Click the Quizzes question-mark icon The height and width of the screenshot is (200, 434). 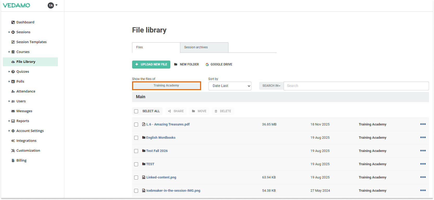tap(13, 72)
